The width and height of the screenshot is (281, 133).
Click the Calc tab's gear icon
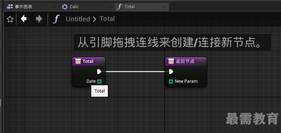pyautogui.click(x=64, y=7)
